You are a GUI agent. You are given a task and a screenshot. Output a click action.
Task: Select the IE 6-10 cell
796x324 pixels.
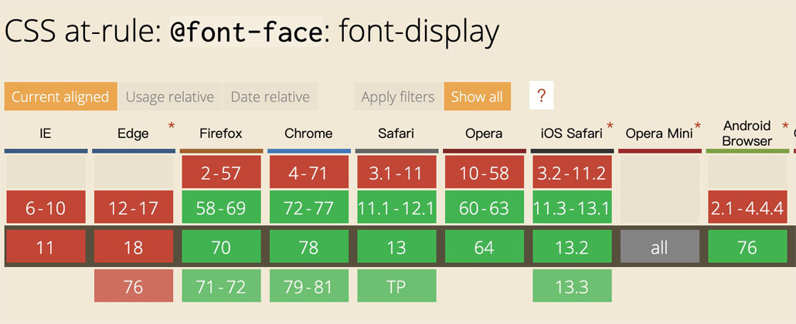pyautogui.click(x=46, y=207)
